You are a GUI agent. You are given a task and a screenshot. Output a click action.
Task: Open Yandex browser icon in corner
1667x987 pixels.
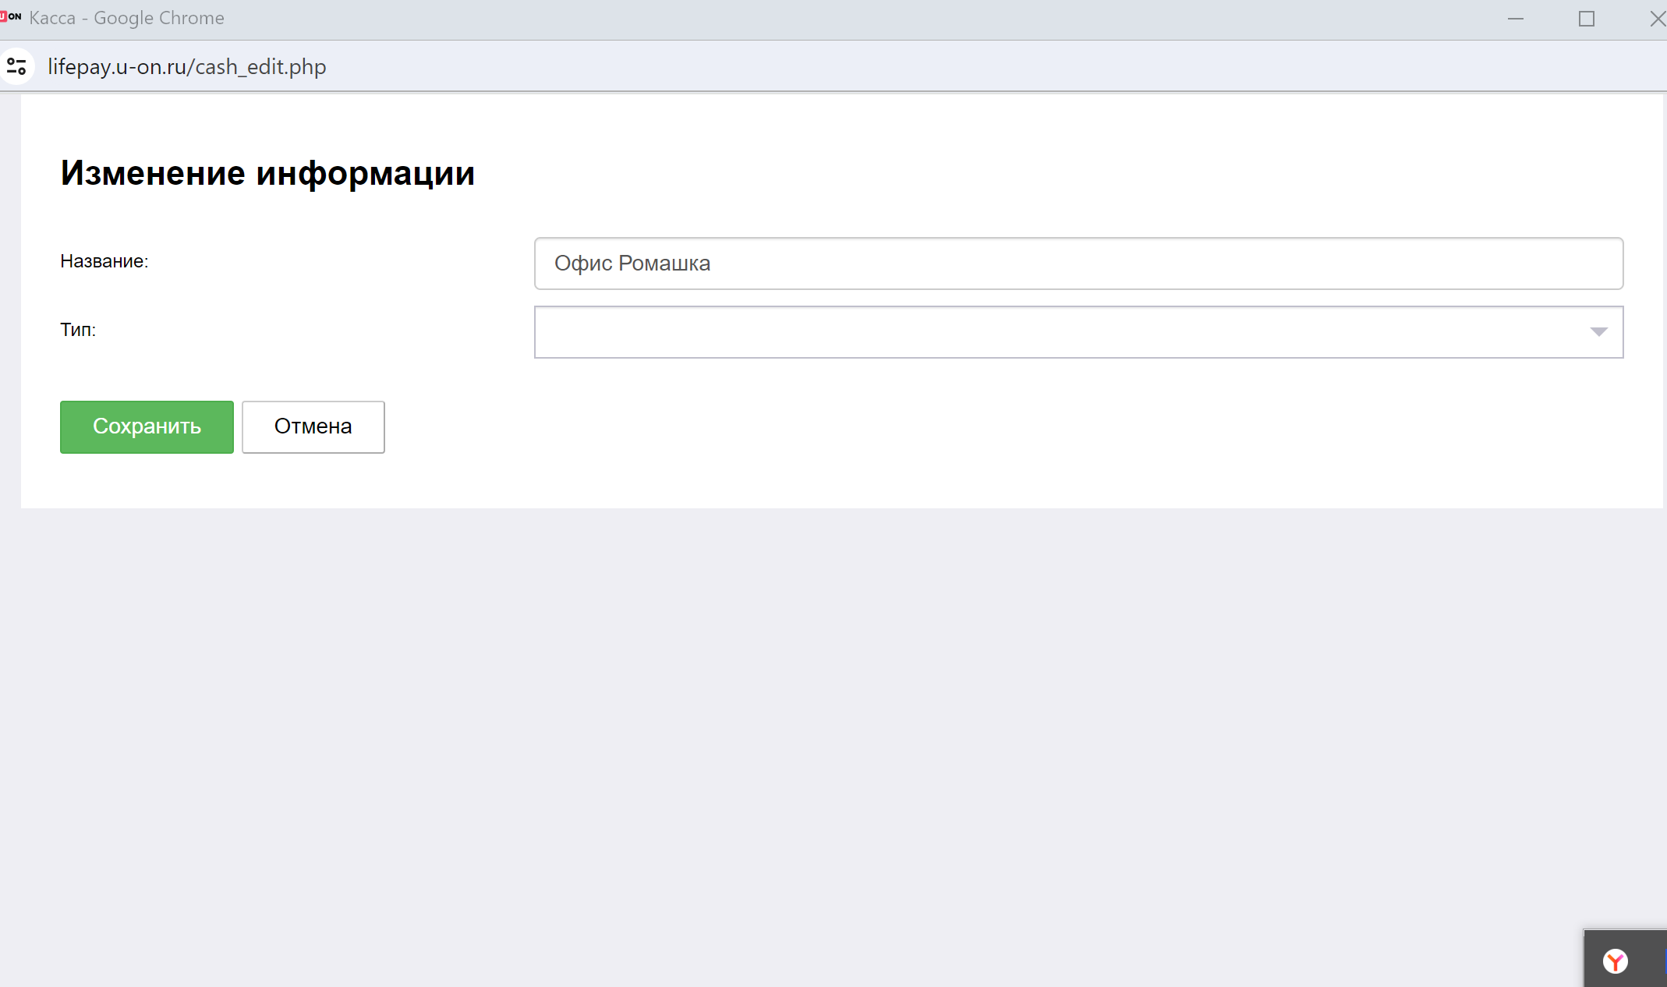point(1615,961)
